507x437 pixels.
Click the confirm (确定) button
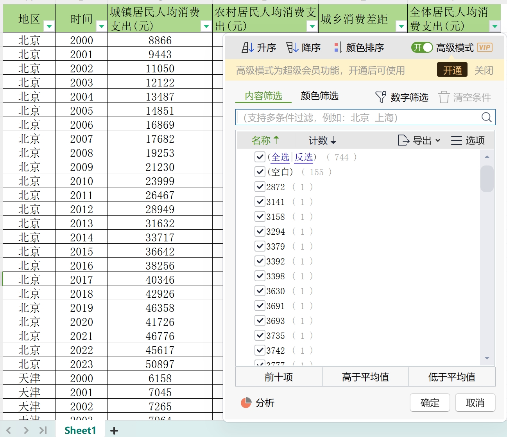coord(430,403)
